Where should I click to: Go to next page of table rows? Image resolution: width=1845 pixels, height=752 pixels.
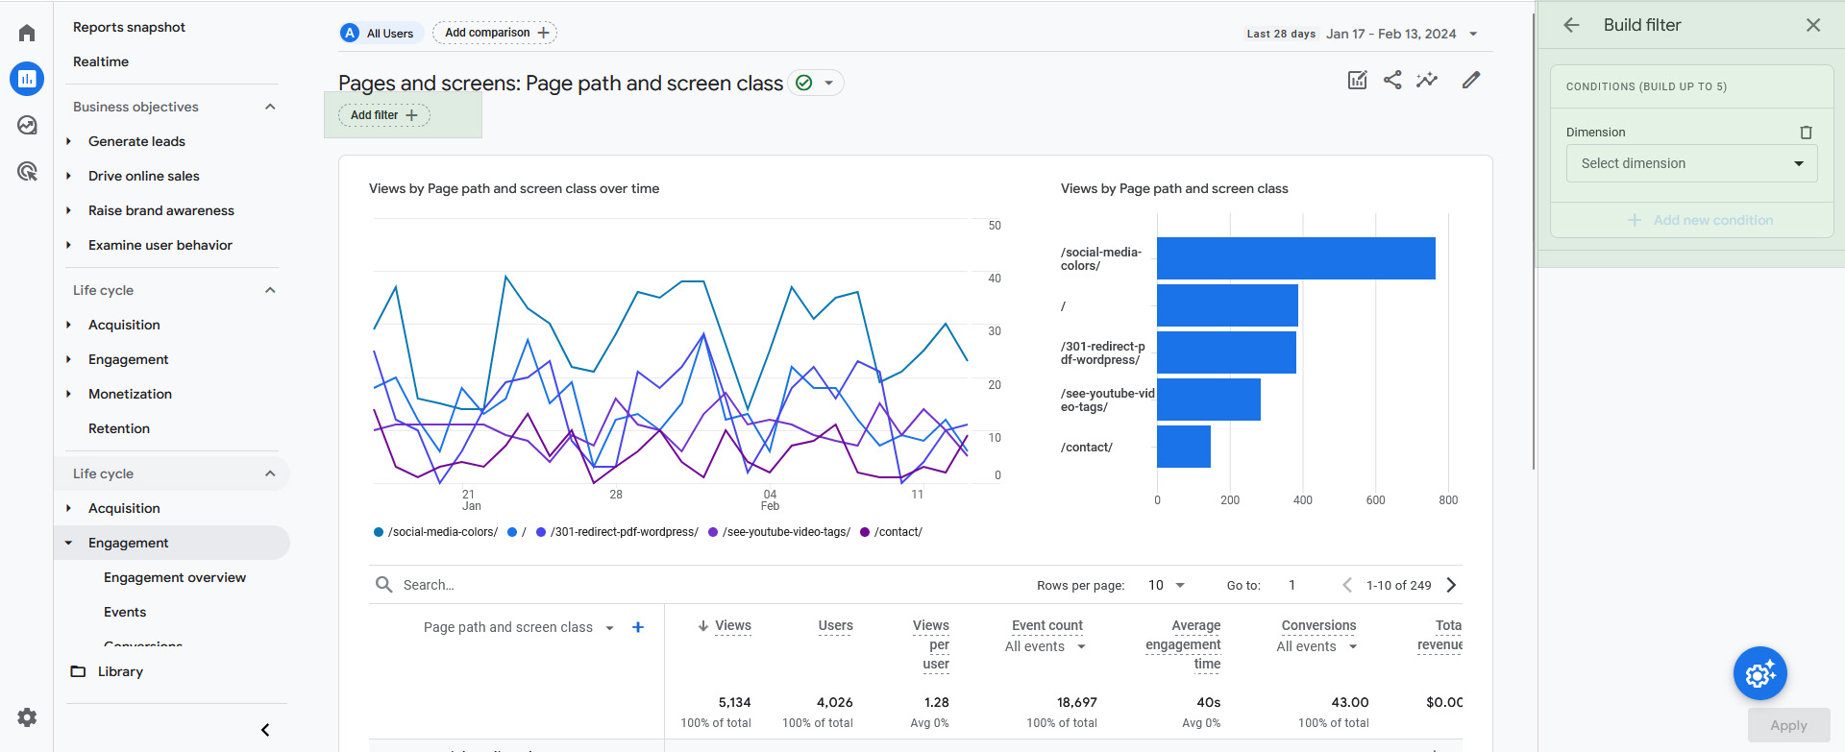point(1451,585)
